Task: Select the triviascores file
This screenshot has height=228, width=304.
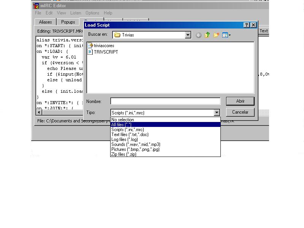Action: 104,46
